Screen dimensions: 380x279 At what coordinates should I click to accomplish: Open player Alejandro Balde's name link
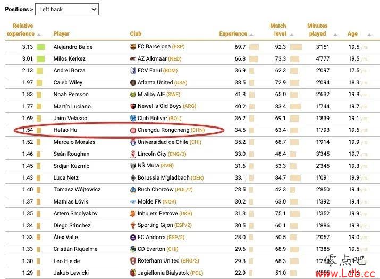73,47
